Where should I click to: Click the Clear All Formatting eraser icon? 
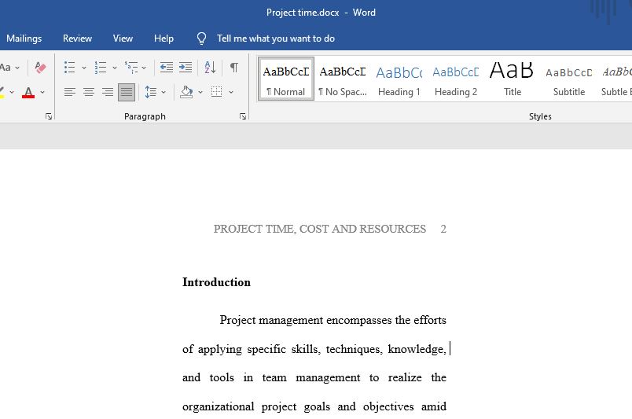click(x=40, y=68)
